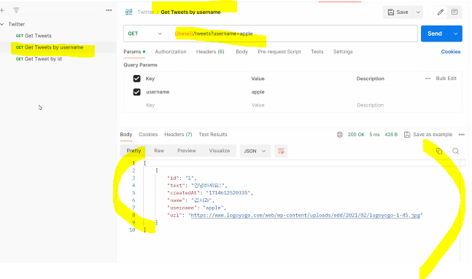This screenshot has width=472, height=279.
Task: Switch to the Params tab
Action: 134,52
